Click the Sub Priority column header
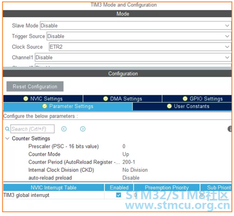Image resolution: width=234 pixels, height=216 pixels. (x=216, y=187)
